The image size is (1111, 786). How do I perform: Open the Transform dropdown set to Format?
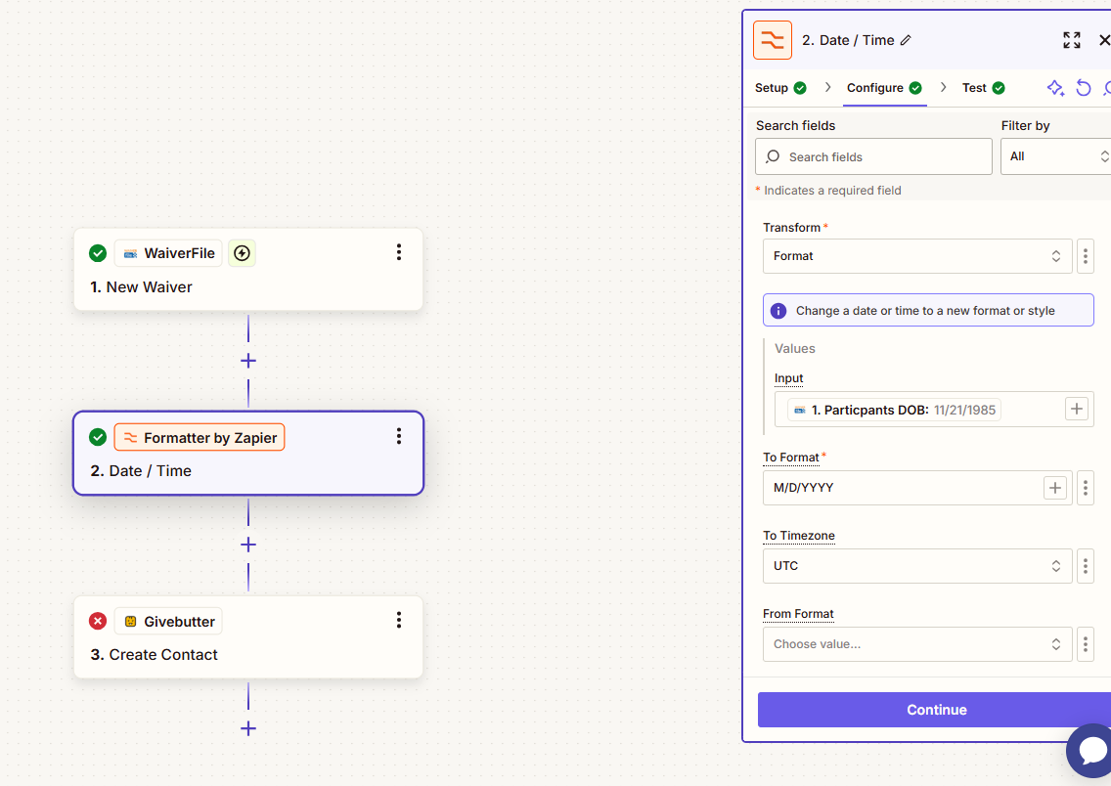click(916, 255)
